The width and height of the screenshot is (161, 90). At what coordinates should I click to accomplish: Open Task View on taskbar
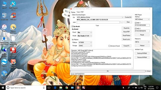coord(49,88)
